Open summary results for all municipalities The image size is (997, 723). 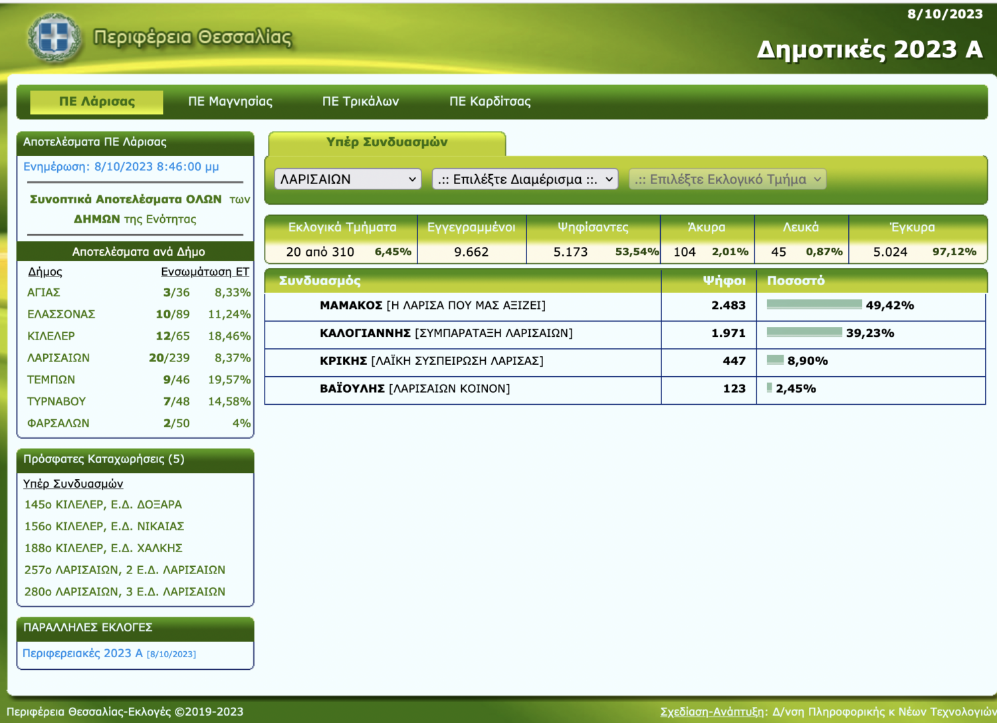point(126,199)
